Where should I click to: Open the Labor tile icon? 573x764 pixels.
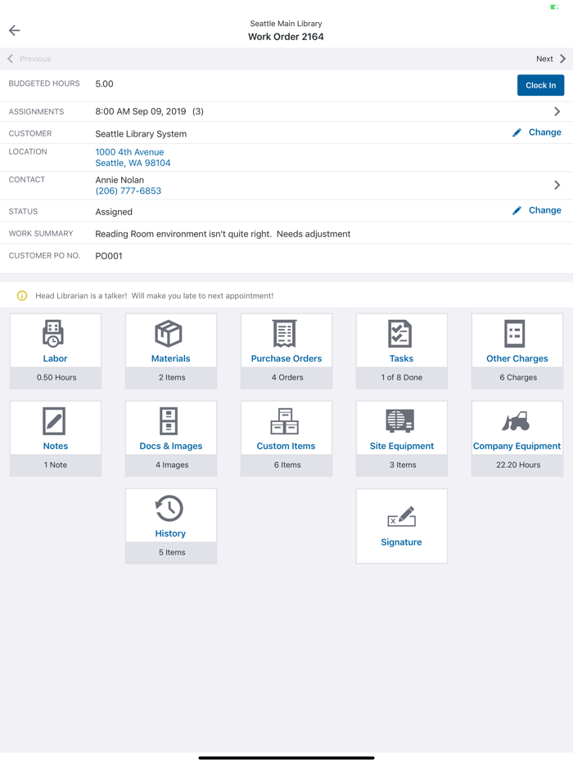click(53, 333)
